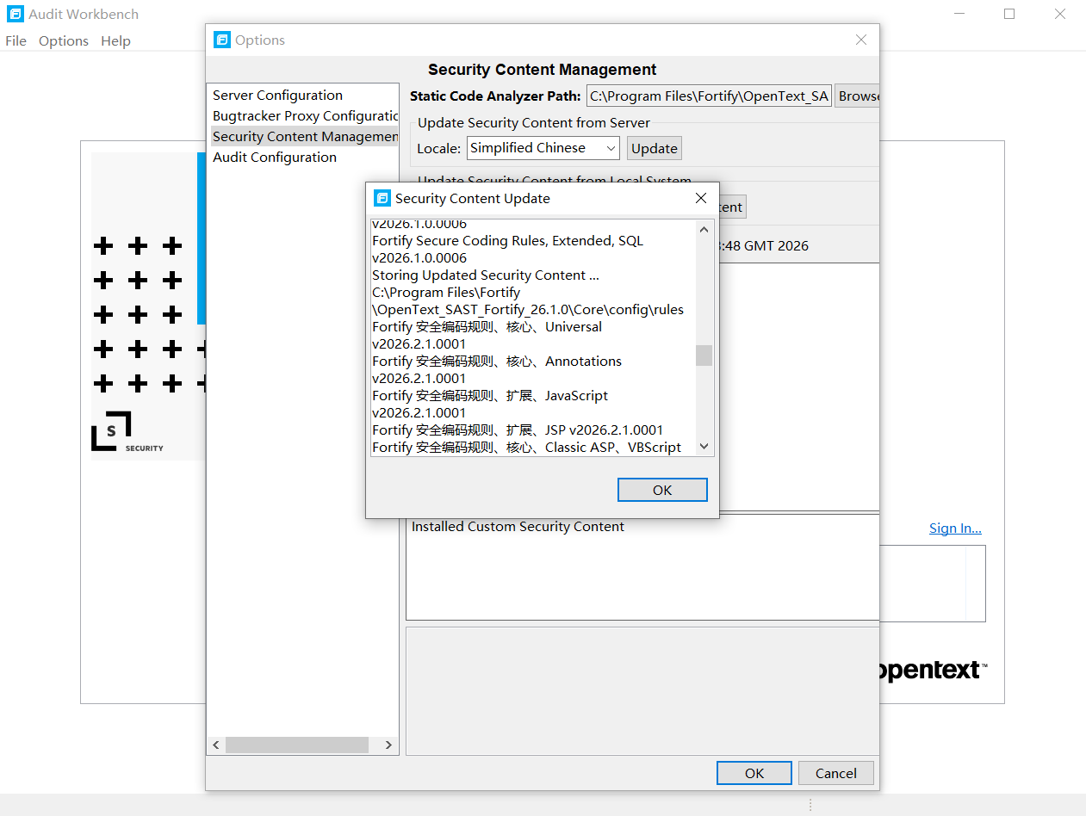1086x816 pixels.
Task: Select Security Content Management entry
Action: (x=304, y=137)
